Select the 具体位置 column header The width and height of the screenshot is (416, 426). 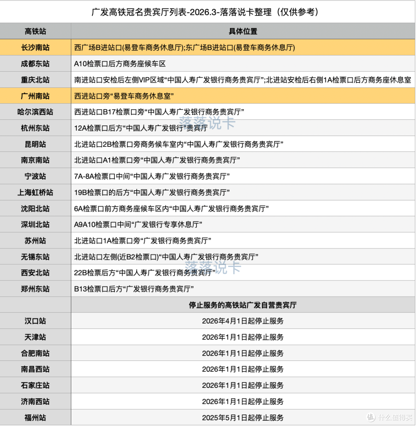coord(243,31)
